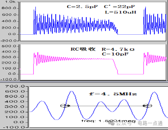Select the C'=22pF annotation label
168x130 pixels.
click(119, 6)
